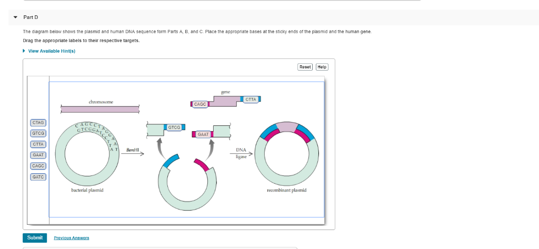Select the GAAT label in the sidebar

click(38, 155)
